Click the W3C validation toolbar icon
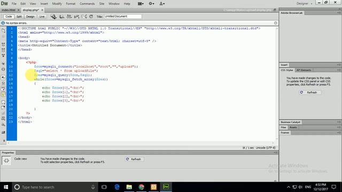342x192 pixels. click(76, 17)
